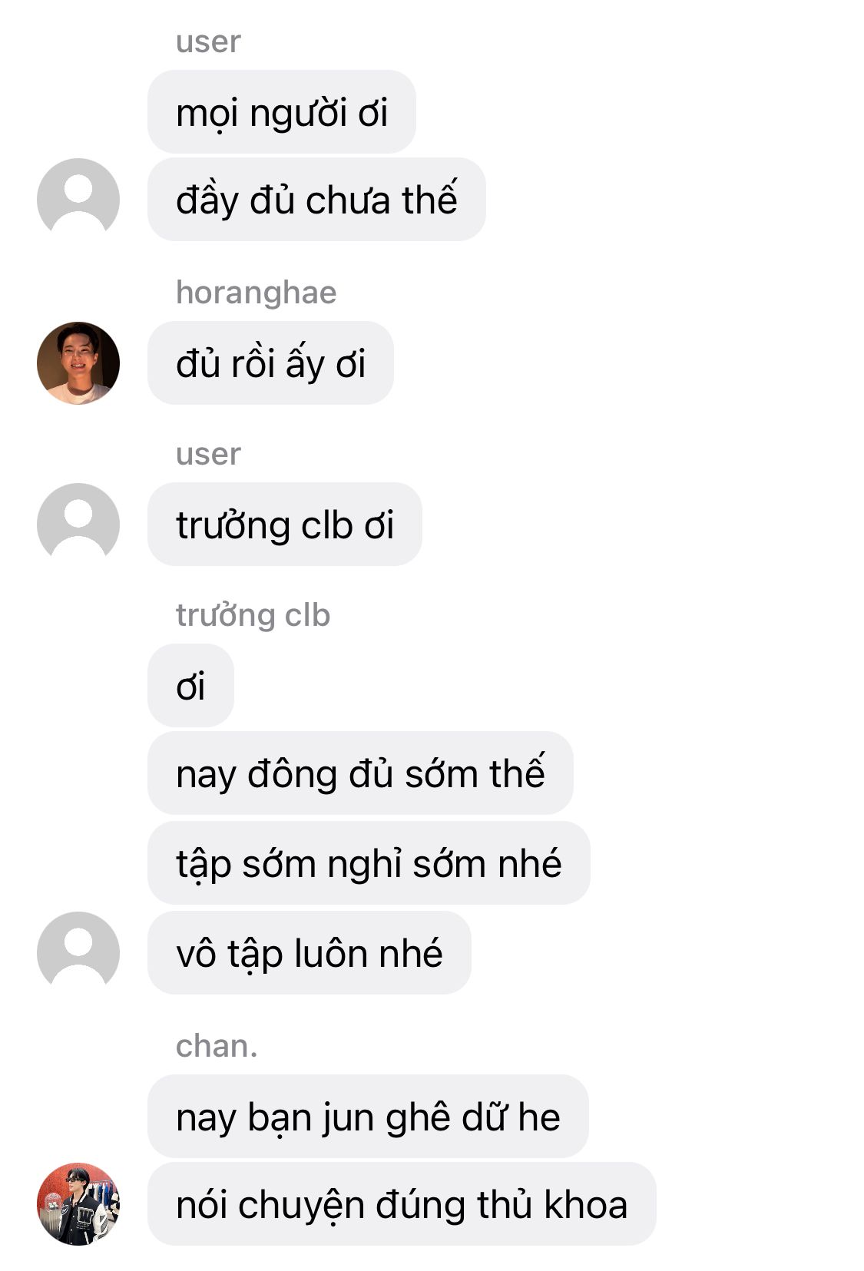Tap the 'vô tập luôn nhé' message
Screen dimensions: 864x1271
[310, 953]
